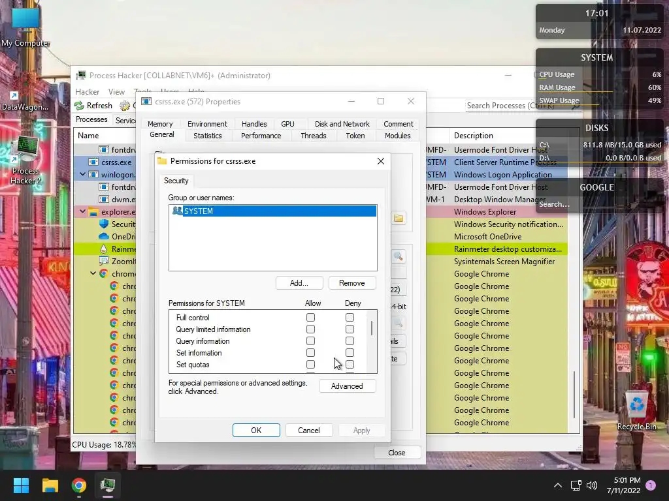669x501 pixels.
Task: Open the Disk and Network tab
Action: (x=342, y=124)
